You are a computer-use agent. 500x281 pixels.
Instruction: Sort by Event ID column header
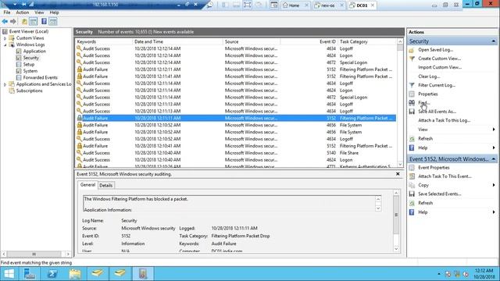pyautogui.click(x=309, y=41)
